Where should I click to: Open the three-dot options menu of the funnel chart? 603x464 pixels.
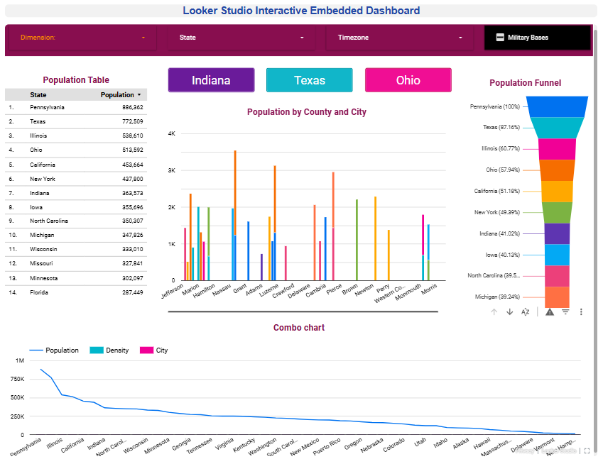[582, 311]
